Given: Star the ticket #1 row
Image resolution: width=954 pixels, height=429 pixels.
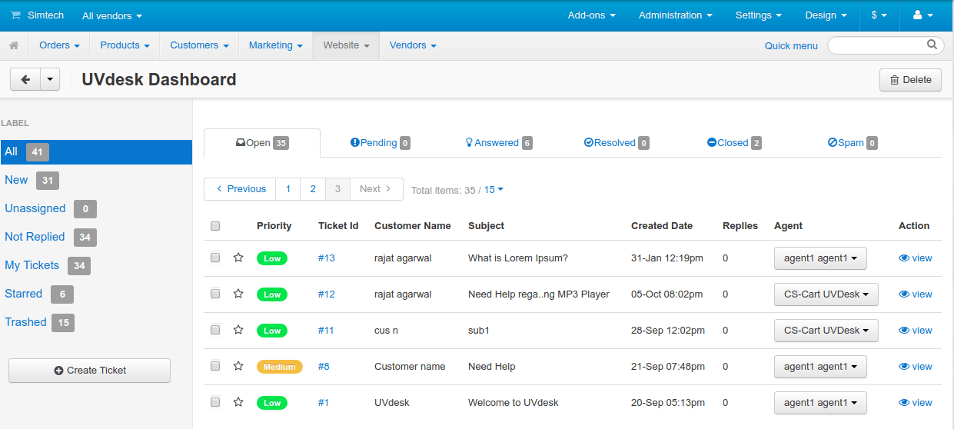Looking at the screenshot, I should coord(238,402).
